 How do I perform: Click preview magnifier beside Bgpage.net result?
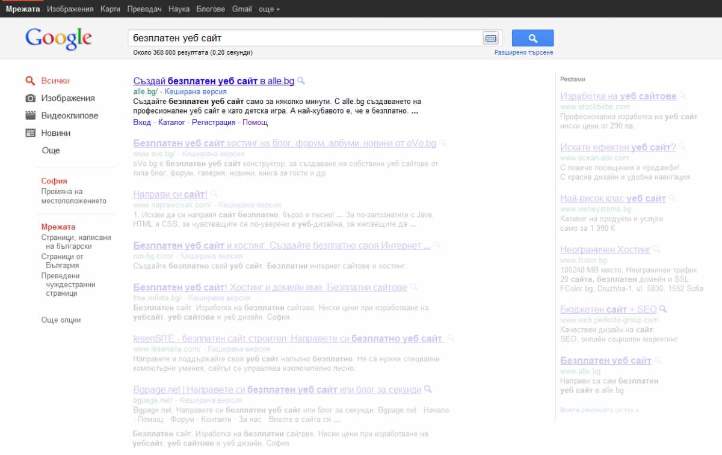click(427, 389)
